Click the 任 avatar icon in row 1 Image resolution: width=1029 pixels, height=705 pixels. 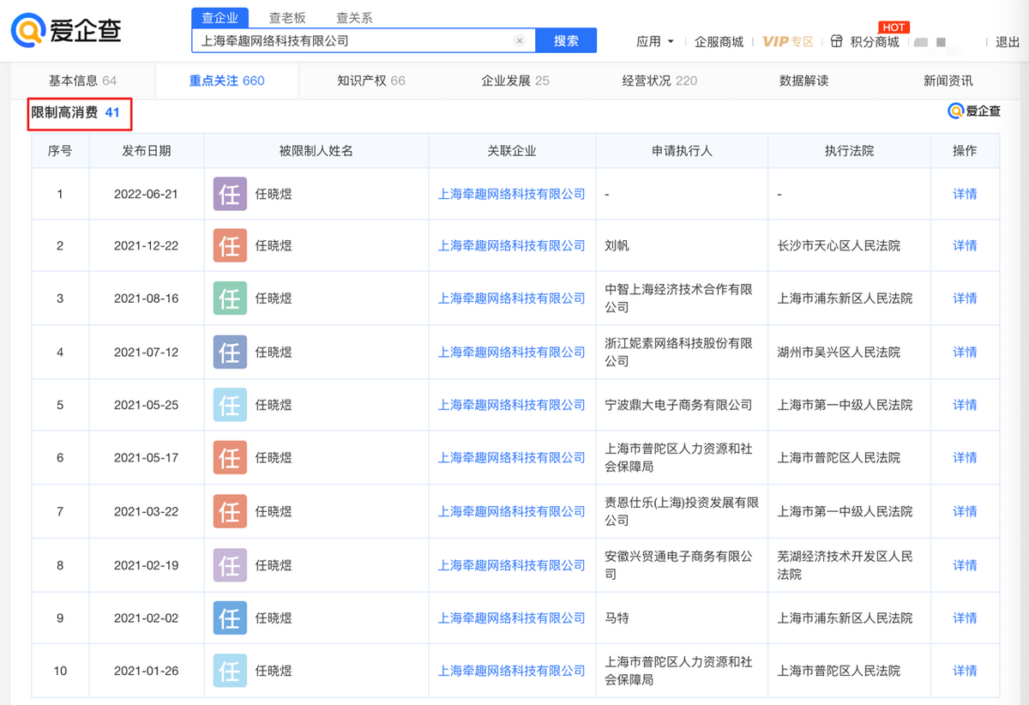[229, 194]
